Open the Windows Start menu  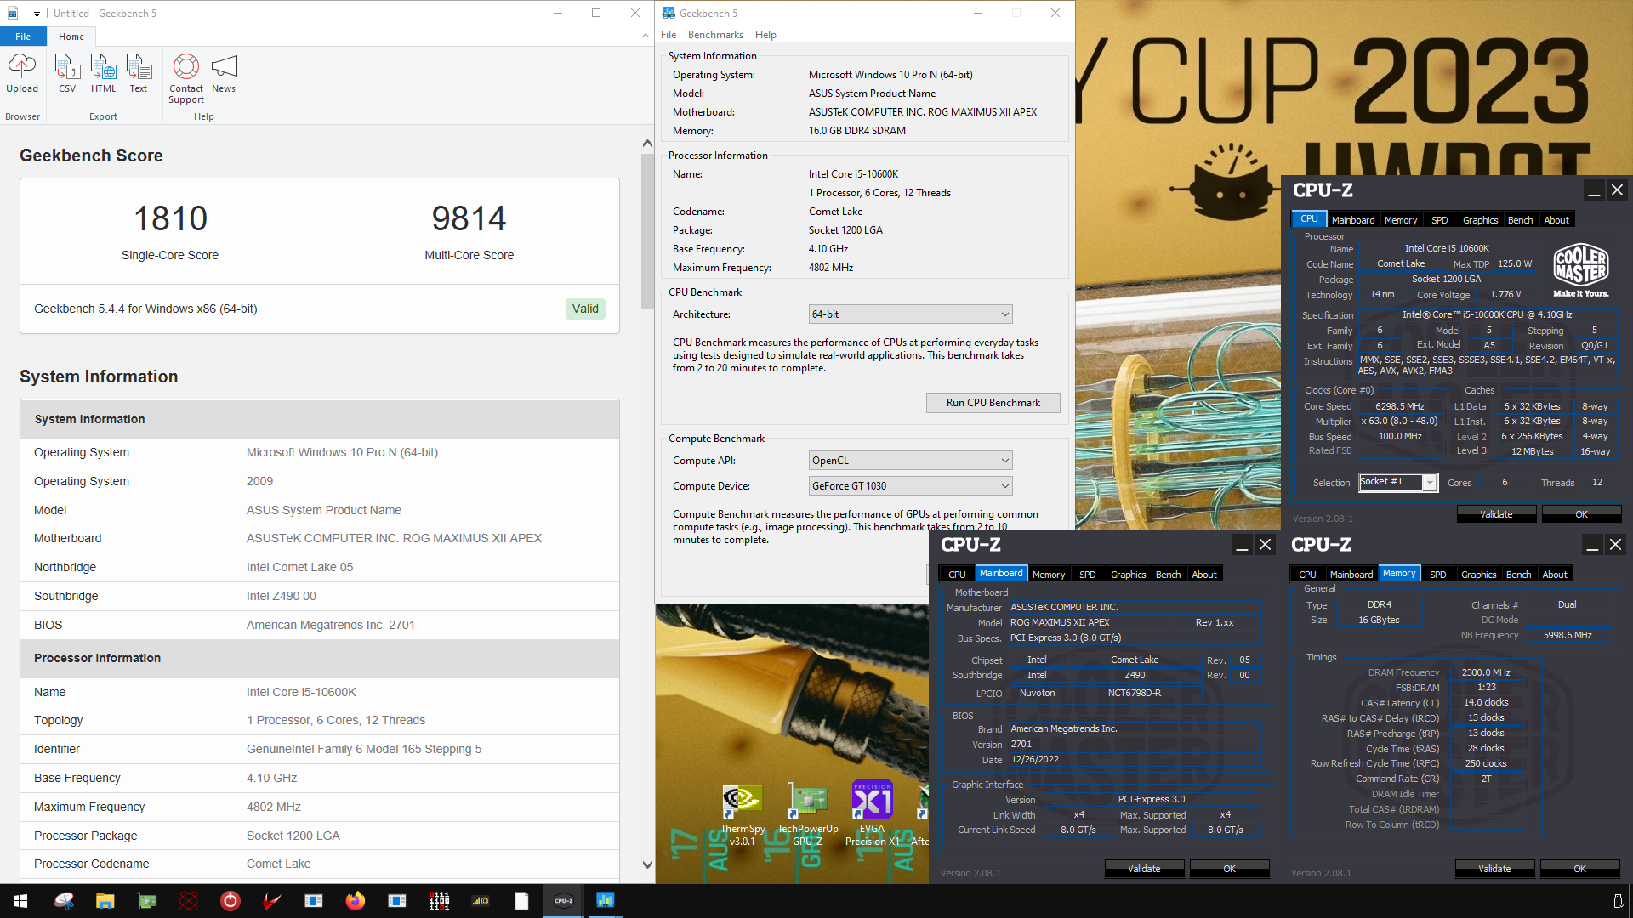[20, 901]
